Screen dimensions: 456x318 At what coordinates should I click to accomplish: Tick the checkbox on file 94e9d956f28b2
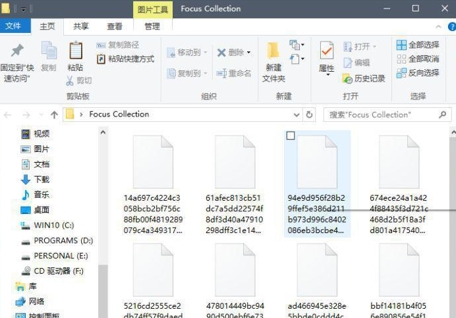point(291,136)
